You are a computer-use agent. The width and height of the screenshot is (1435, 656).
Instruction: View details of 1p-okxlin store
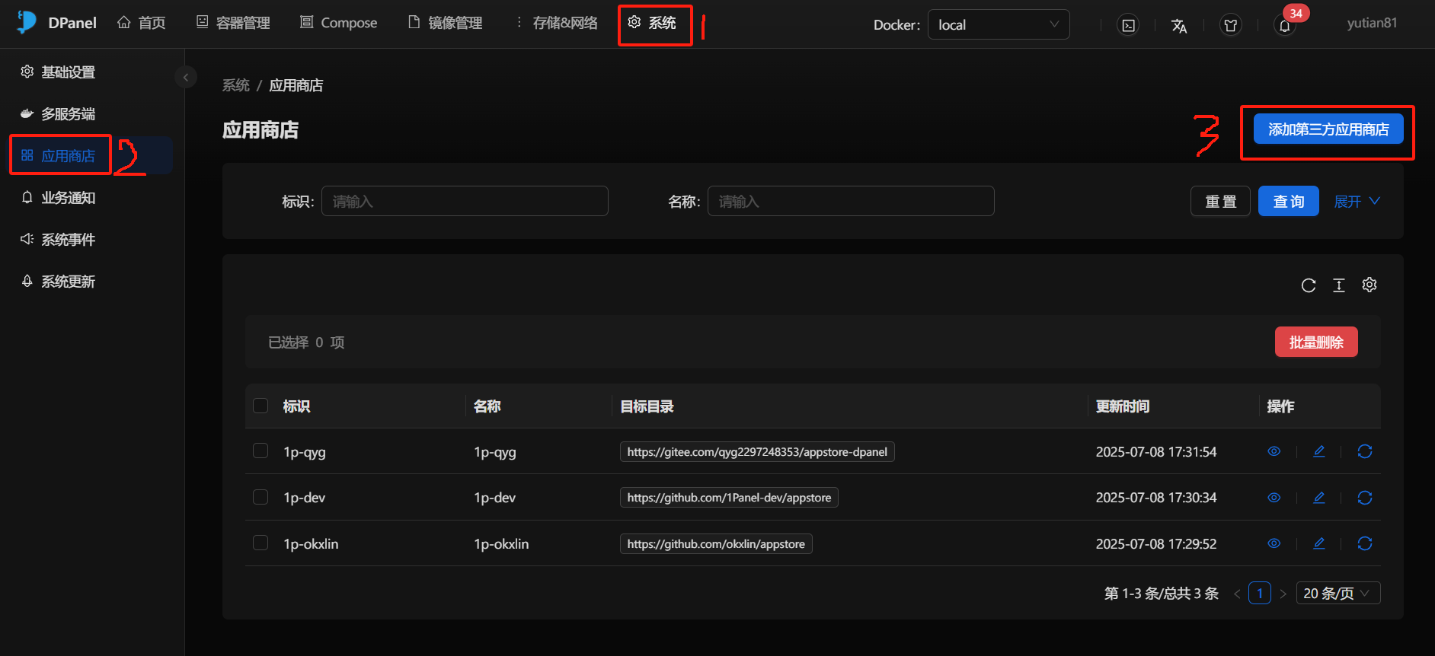coord(1274,543)
